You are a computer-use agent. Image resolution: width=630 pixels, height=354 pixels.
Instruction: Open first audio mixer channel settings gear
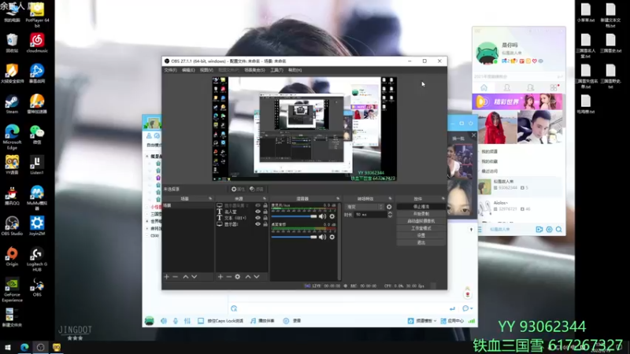point(332,216)
